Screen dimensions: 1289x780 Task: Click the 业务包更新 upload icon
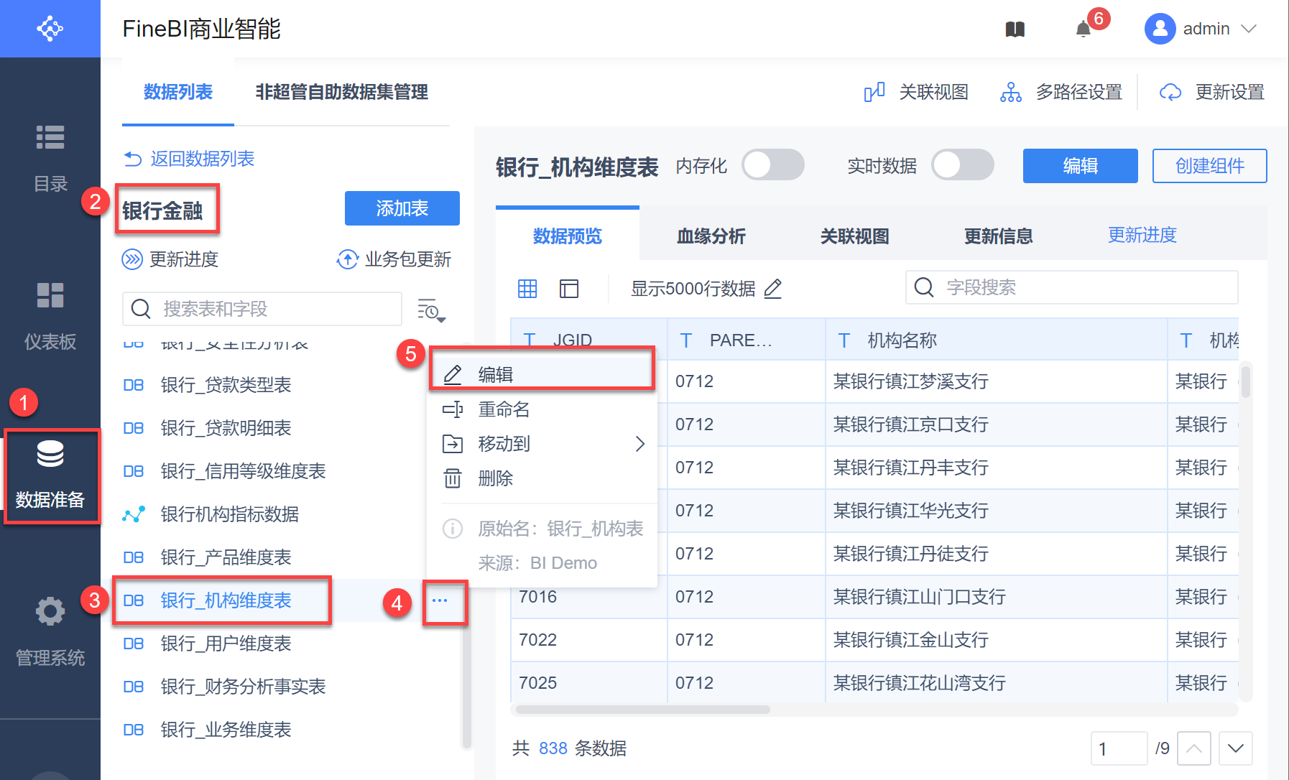click(348, 259)
